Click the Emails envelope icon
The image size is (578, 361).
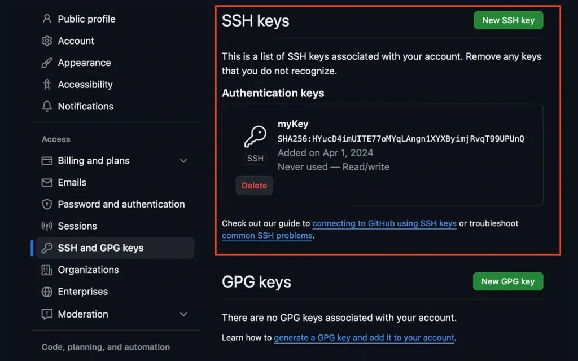(x=47, y=182)
